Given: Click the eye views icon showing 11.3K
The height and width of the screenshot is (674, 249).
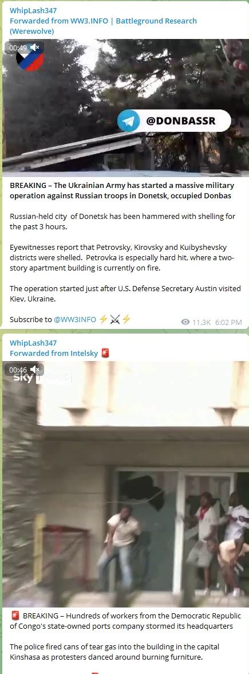Looking at the screenshot, I should click(x=185, y=322).
